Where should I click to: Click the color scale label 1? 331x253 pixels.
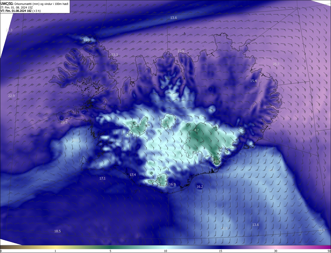point(55,251)
